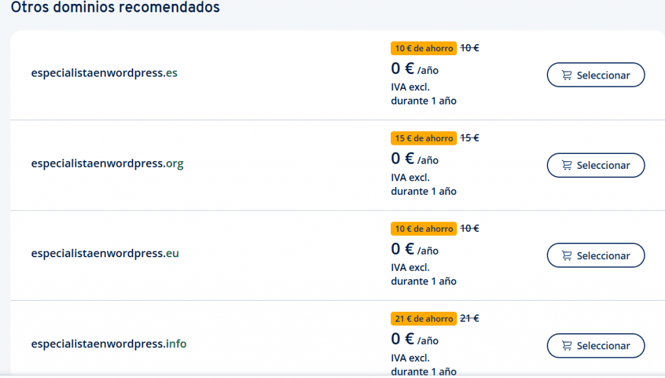Click the 10 € de ahorro badge for .es
The width and height of the screenshot is (665, 378).
coord(423,48)
